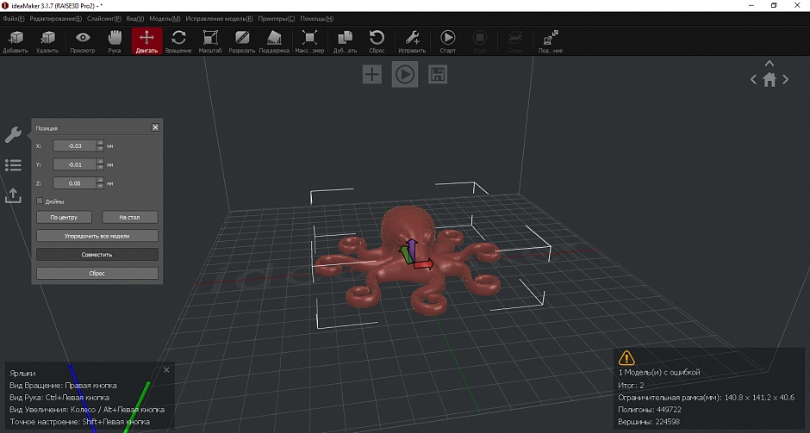Click the home view icon
Screen dimensions: 810x433
(769, 79)
